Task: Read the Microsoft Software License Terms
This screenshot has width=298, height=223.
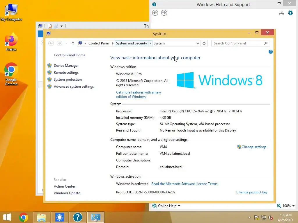Action: pos(184,184)
